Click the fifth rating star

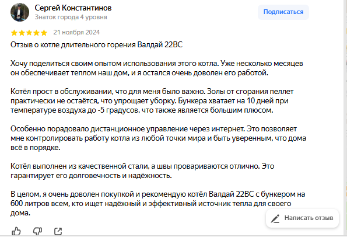(44, 33)
